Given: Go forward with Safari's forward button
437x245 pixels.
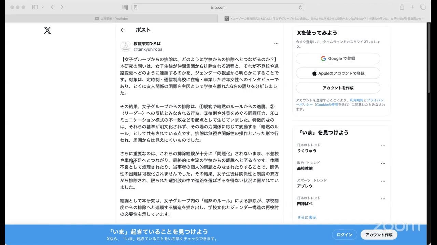Looking at the screenshot, I should [62, 7].
